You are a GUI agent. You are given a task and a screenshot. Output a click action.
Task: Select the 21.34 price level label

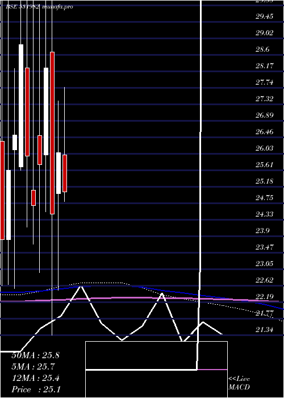point(265,329)
